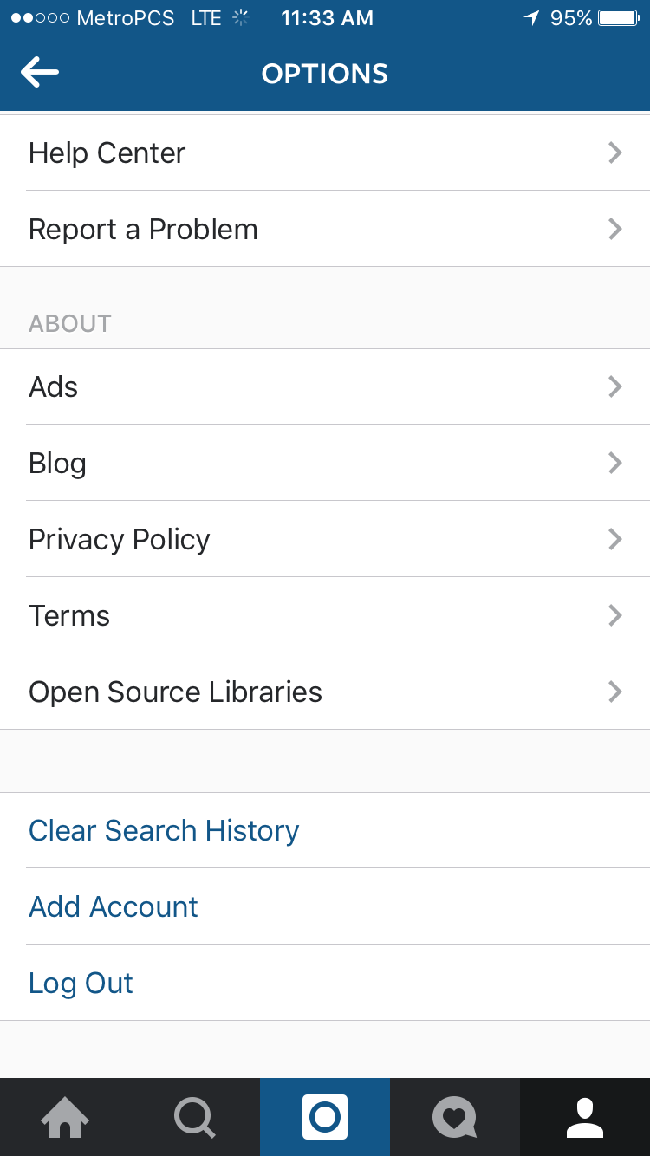Open the Search magnifier tab
This screenshot has height=1156, width=650.
(x=195, y=1117)
